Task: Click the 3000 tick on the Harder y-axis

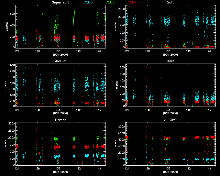Action: (x=11, y=123)
